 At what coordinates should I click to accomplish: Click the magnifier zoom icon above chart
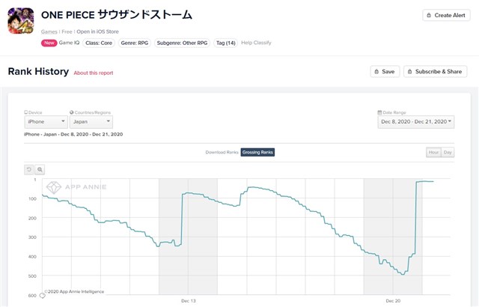point(40,169)
